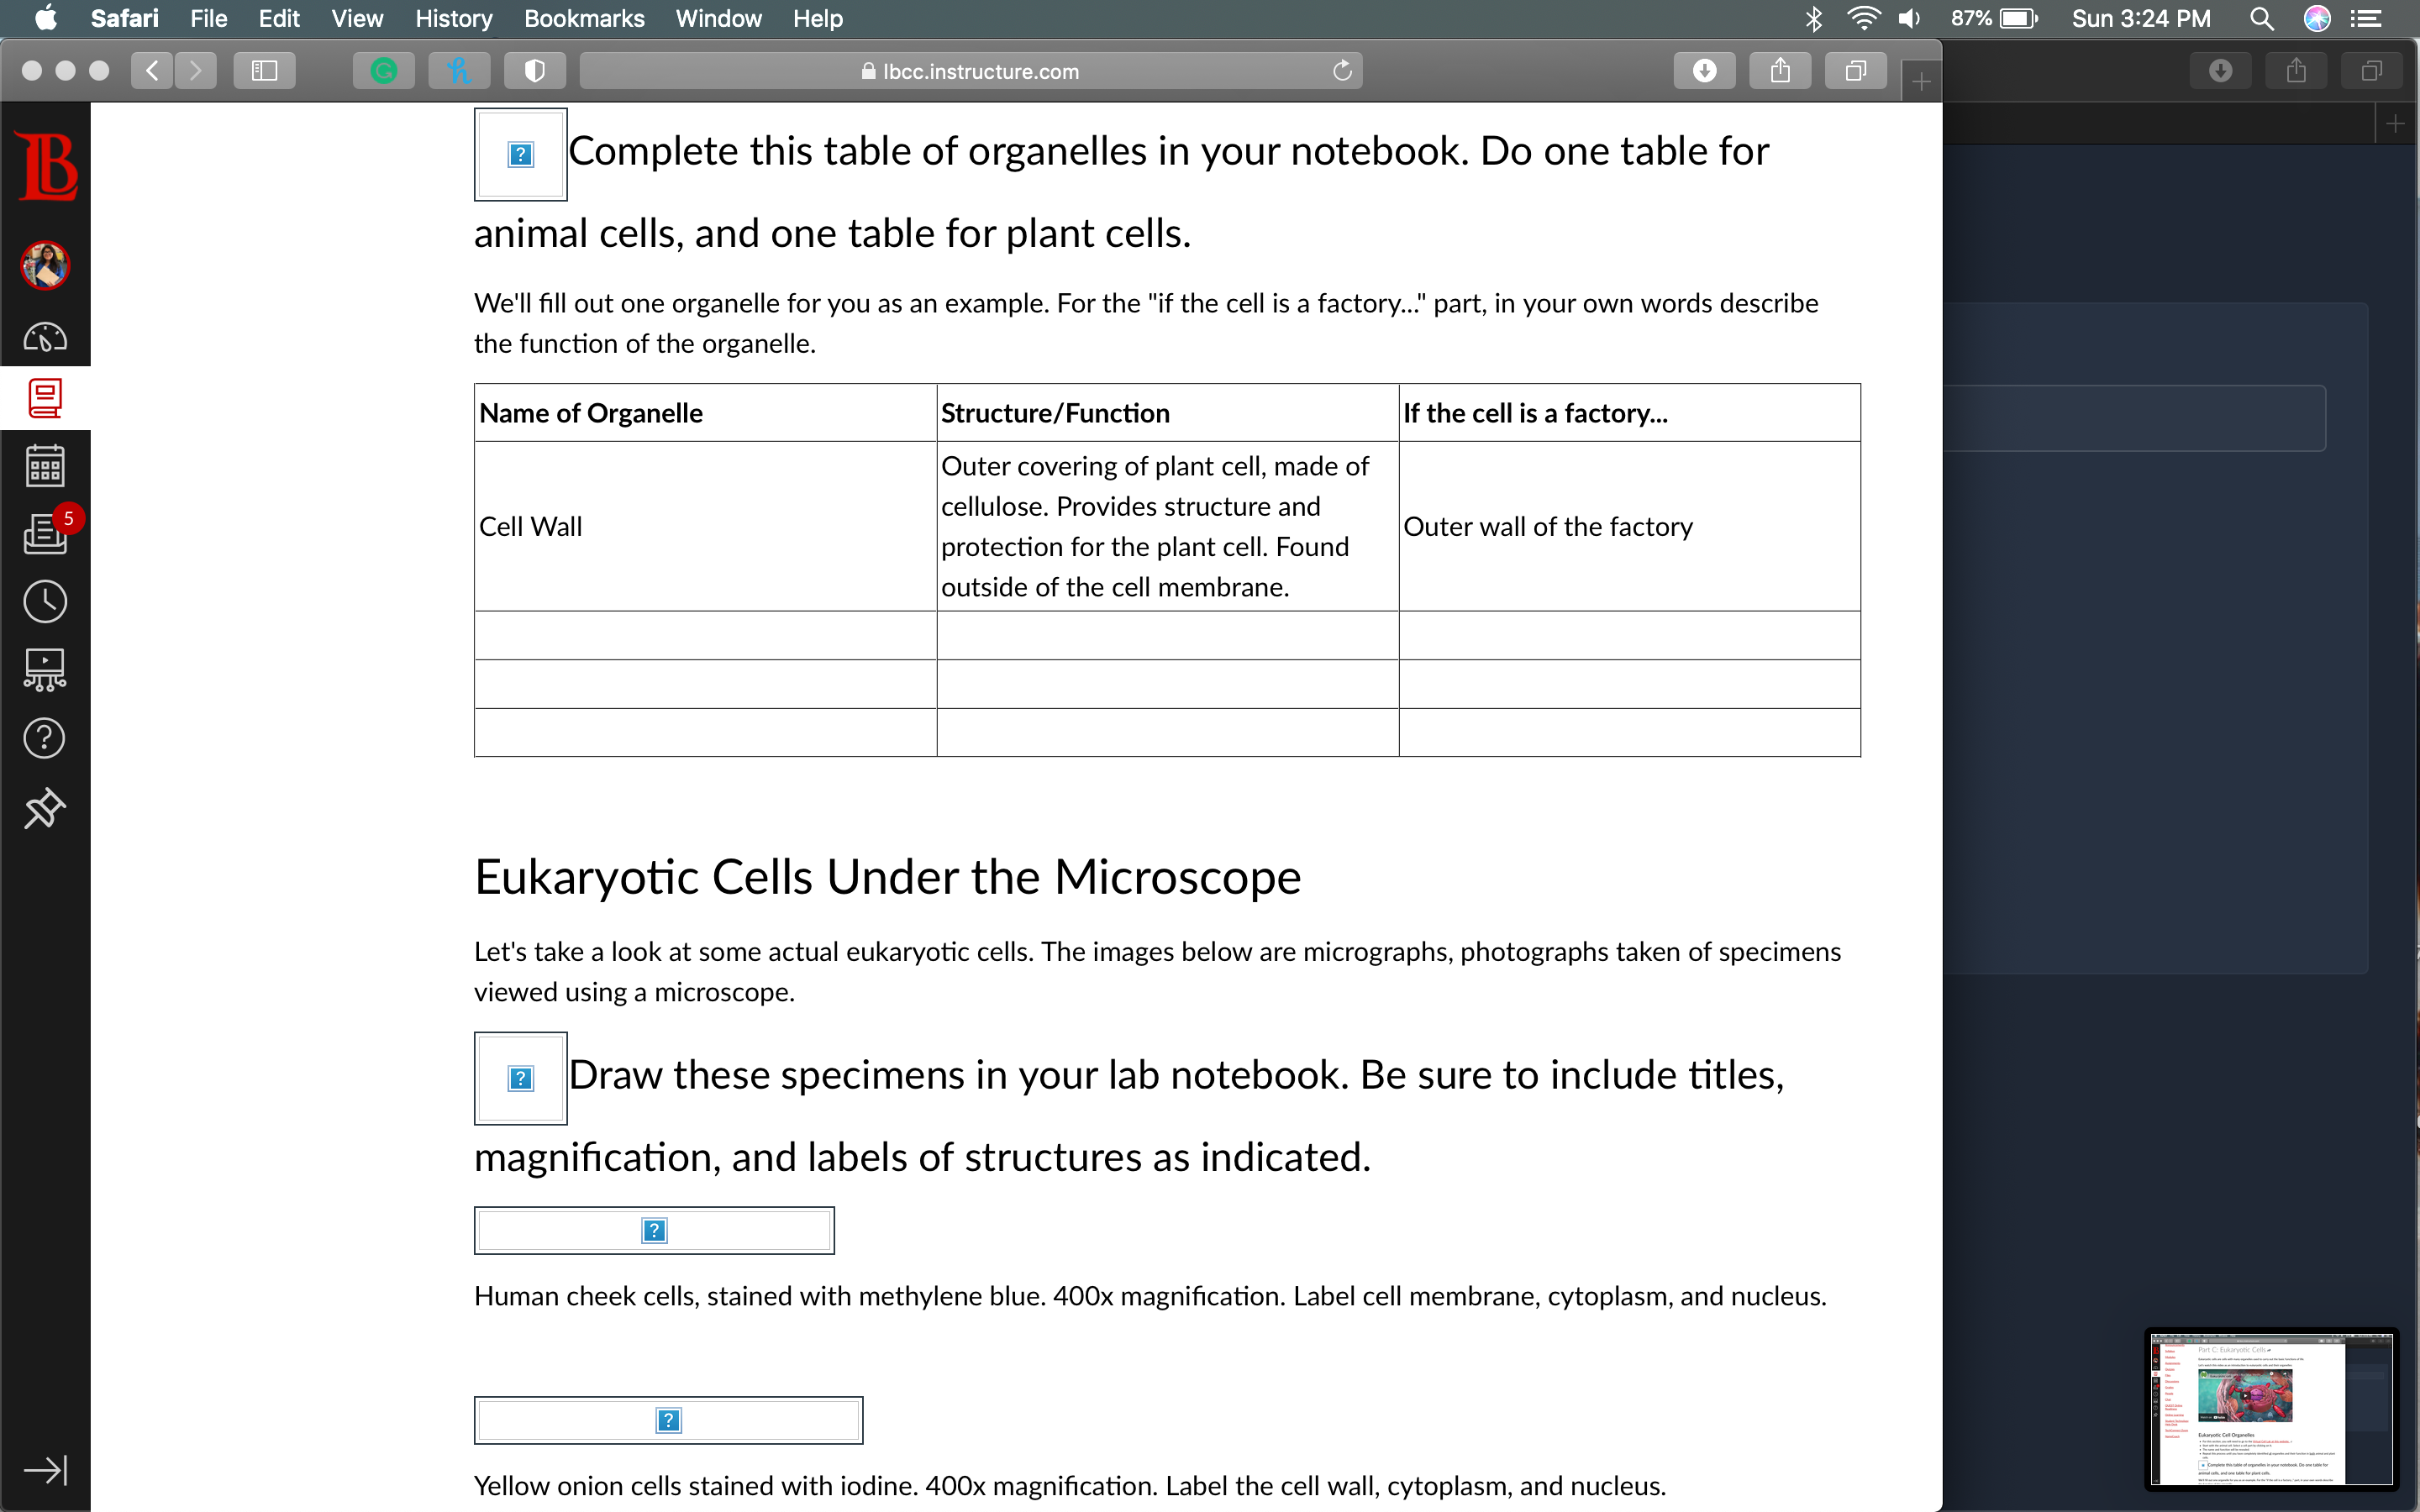This screenshot has height=1512, width=2420.
Task: Expand the Canvas navigation arrow at bottom
Action: [45, 1470]
